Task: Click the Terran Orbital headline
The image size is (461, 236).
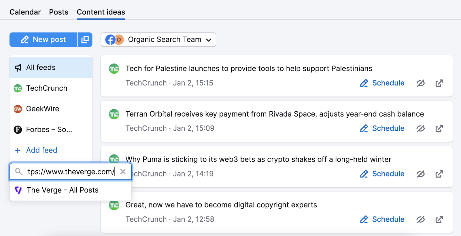Action: pos(275,114)
